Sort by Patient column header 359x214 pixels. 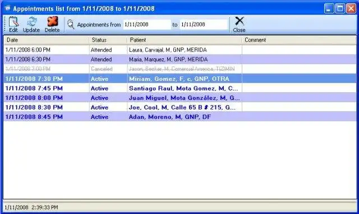pos(185,40)
